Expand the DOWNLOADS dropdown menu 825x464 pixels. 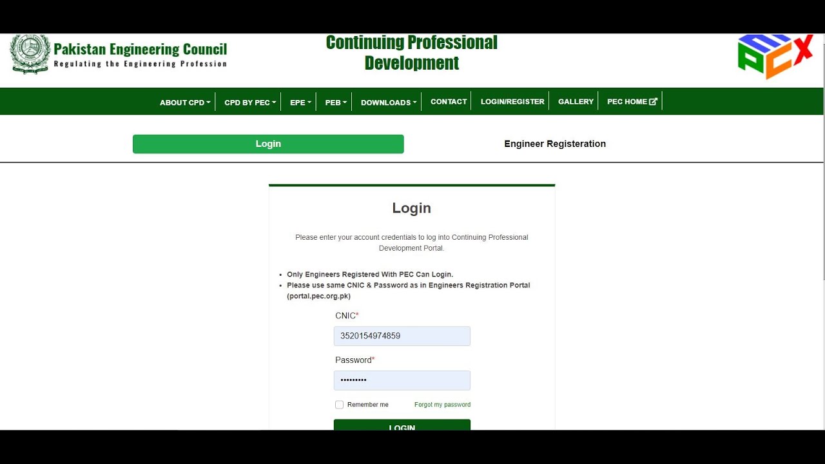(389, 102)
